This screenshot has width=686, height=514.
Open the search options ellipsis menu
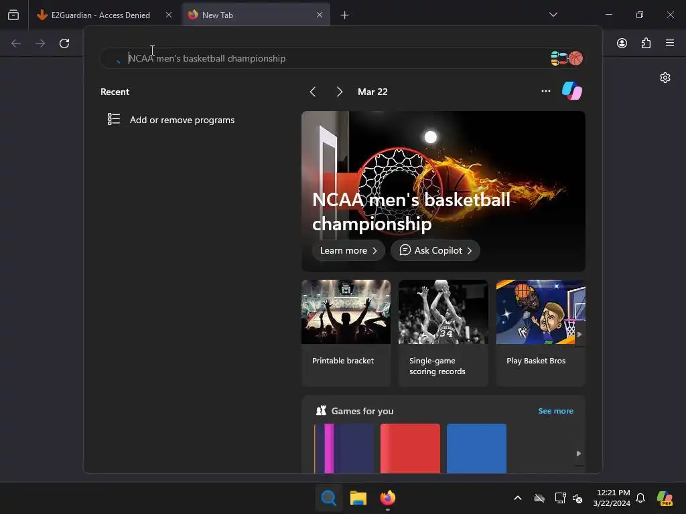[x=545, y=91]
